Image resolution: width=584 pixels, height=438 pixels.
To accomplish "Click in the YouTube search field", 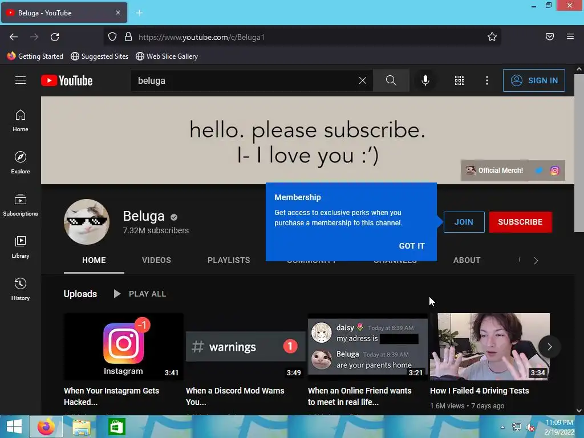I will pyautogui.click(x=246, y=80).
